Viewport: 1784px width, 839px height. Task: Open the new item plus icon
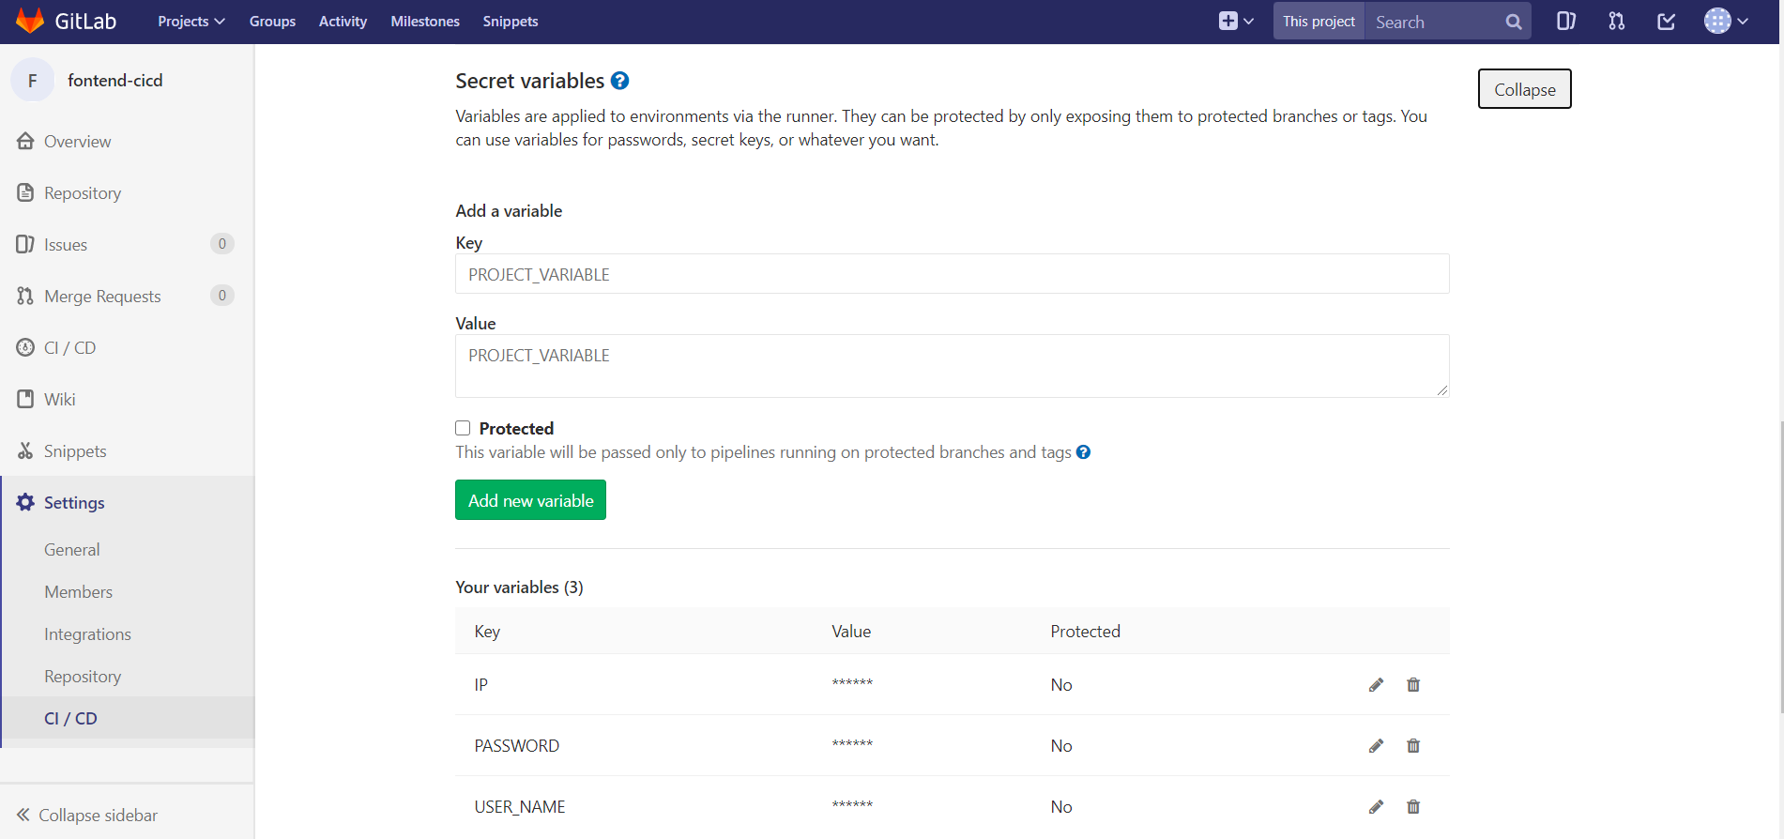pyautogui.click(x=1227, y=21)
